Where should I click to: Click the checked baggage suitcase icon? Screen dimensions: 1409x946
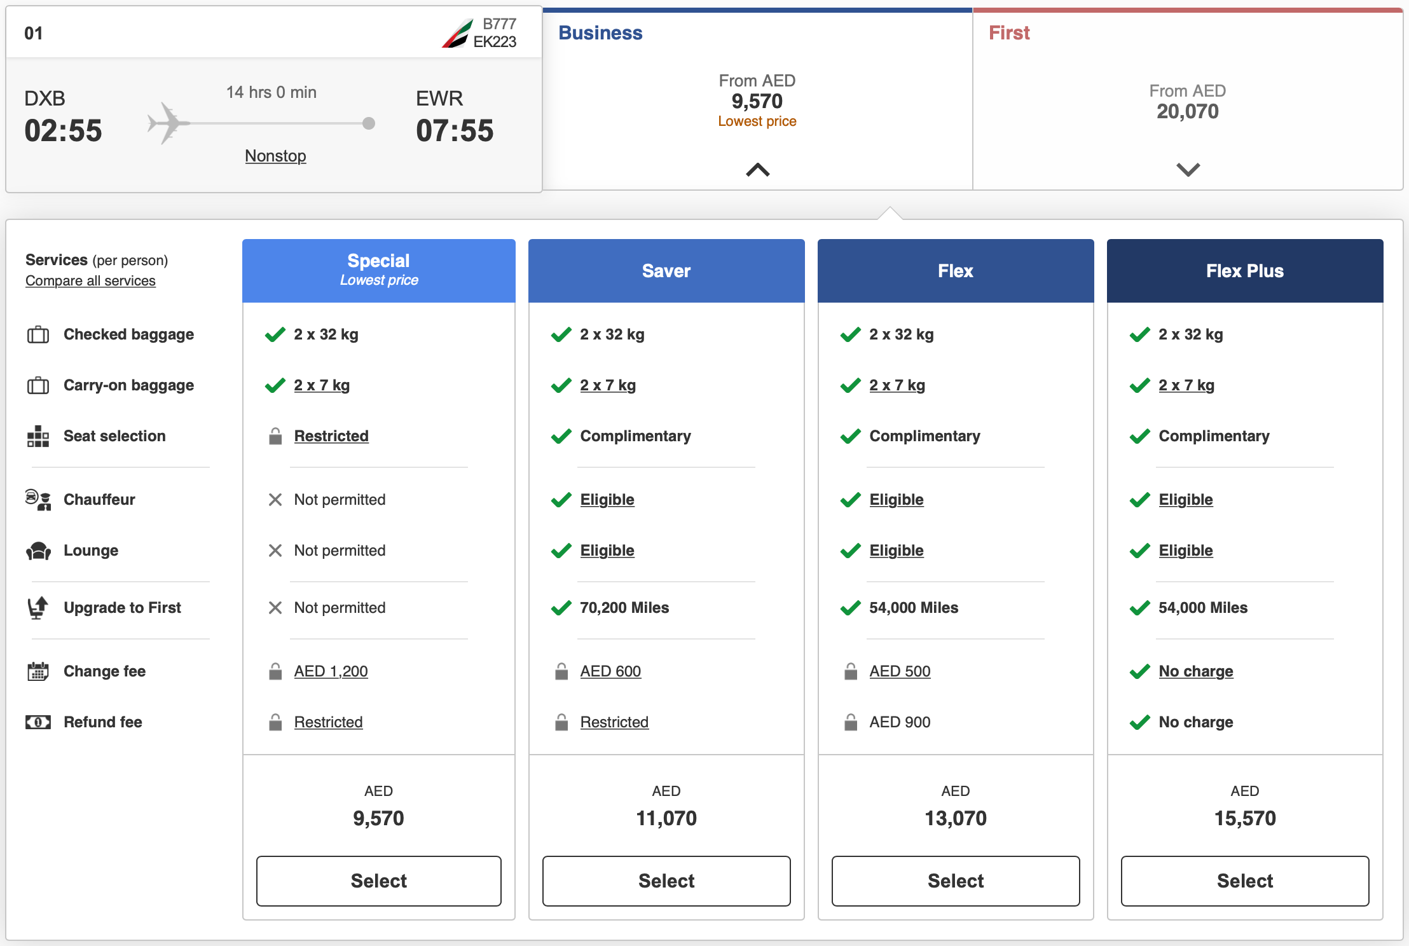pos(38,334)
